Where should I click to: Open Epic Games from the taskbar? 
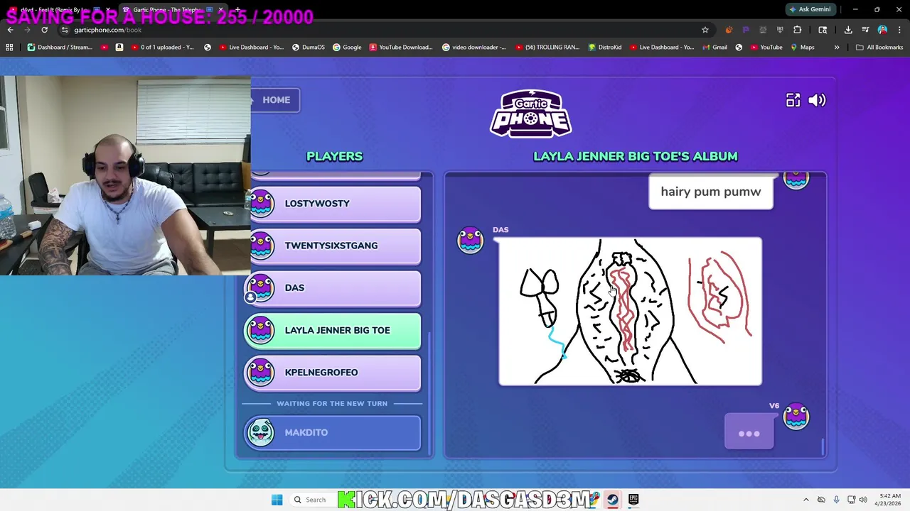(633, 500)
